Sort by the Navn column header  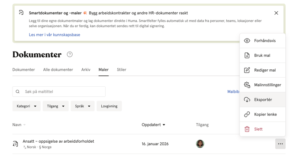(19, 125)
